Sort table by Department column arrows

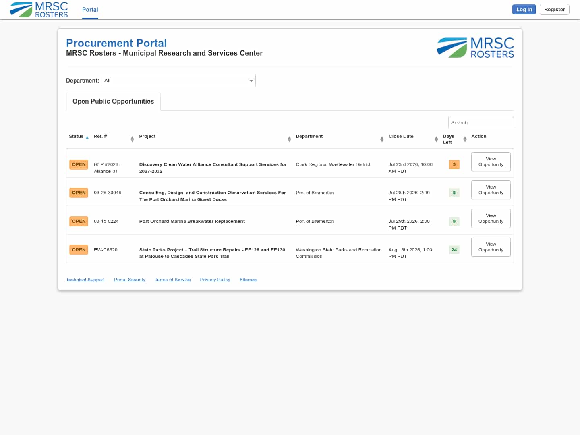point(382,139)
